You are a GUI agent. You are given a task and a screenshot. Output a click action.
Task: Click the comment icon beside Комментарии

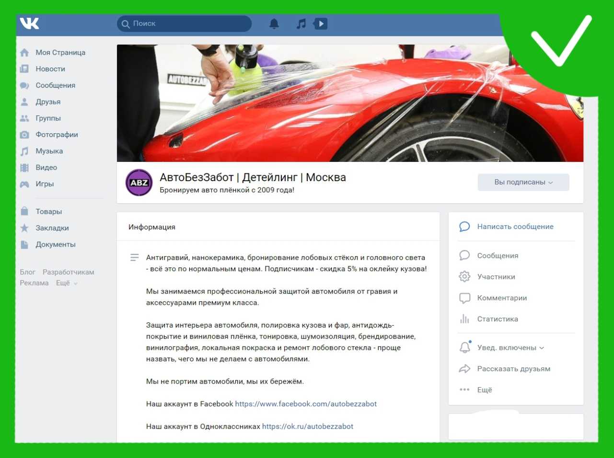tap(464, 298)
